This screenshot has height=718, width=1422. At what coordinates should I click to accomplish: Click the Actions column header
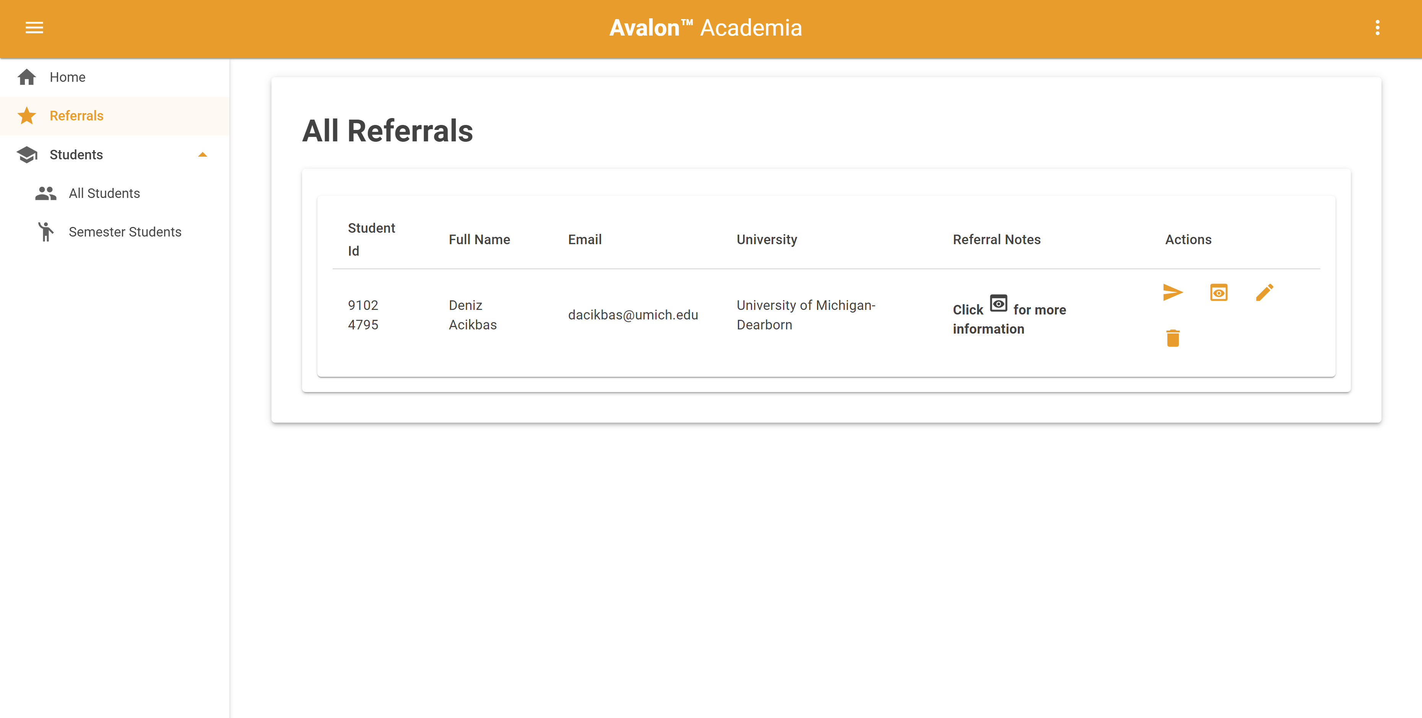(x=1188, y=239)
